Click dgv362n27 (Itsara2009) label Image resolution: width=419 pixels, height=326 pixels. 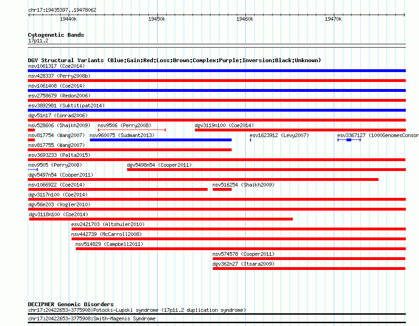click(x=243, y=264)
